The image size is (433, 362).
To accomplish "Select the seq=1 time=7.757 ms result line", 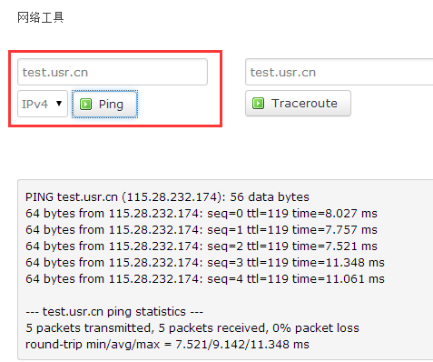I will point(202,230).
